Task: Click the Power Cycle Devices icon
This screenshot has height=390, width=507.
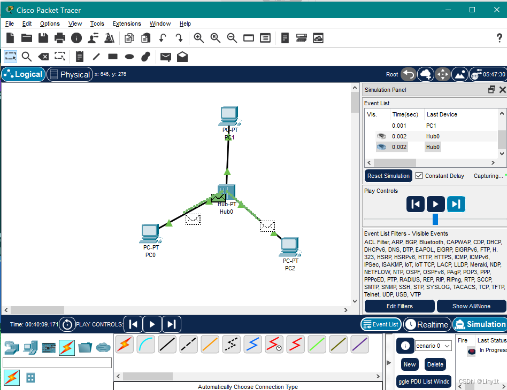Action: click(67, 324)
